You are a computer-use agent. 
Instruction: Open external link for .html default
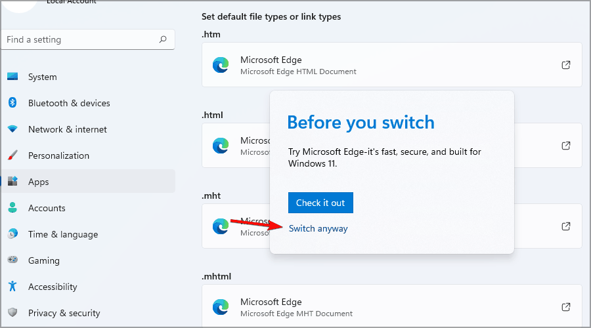click(x=565, y=146)
